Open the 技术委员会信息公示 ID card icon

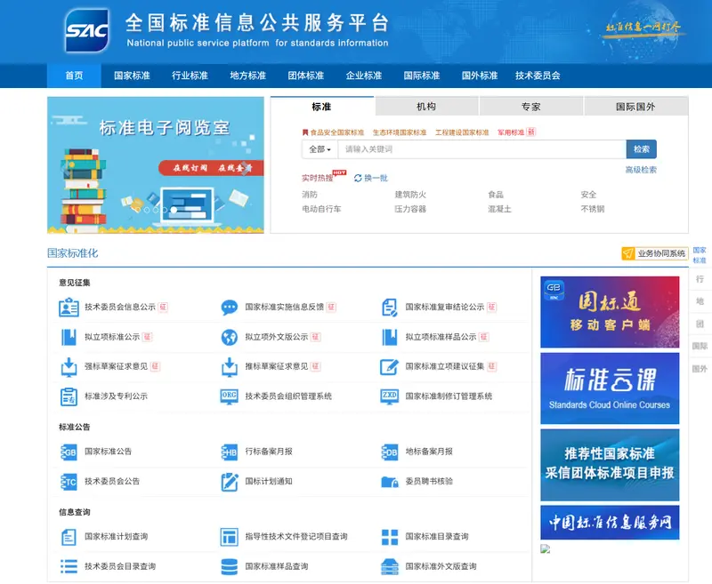pos(69,307)
